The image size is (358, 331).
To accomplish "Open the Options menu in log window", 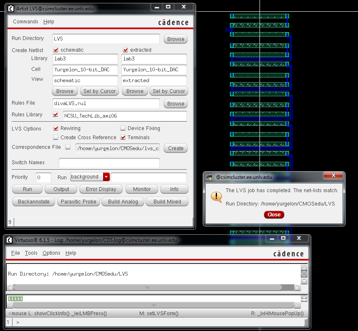I will point(51,253).
